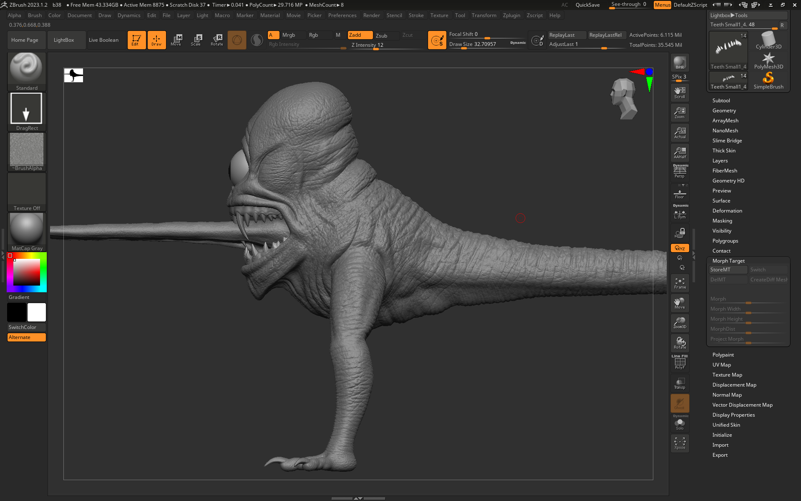Expand the Displacement Map section

pyautogui.click(x=734, y=385)
